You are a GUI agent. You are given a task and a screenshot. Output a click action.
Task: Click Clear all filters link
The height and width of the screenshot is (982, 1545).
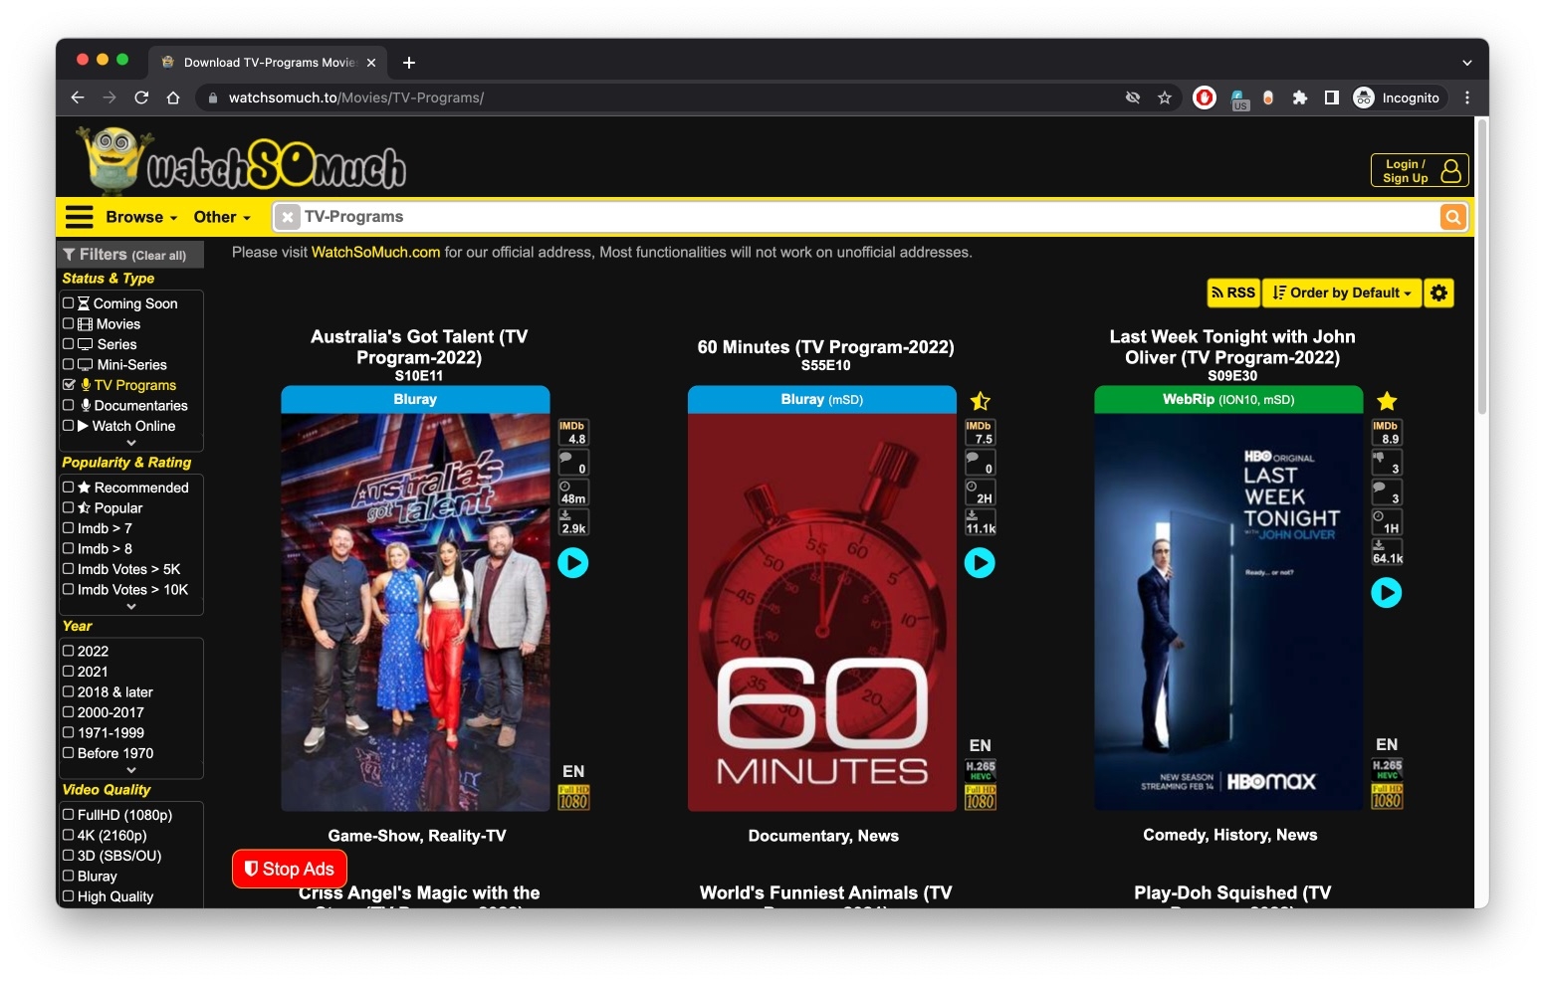point(158,256)
